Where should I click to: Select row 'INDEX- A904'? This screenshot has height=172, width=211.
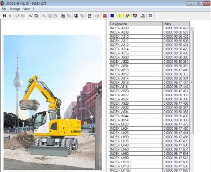pyautogui.click(x=149, y=66)
